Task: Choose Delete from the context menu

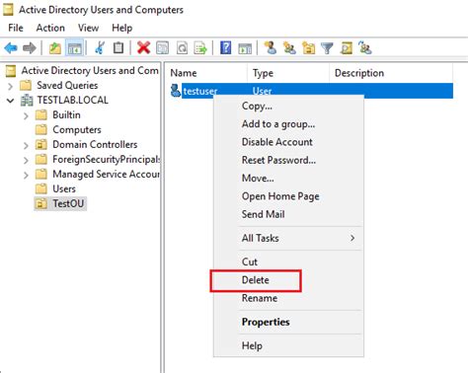Action: click(x=256, y=280)
